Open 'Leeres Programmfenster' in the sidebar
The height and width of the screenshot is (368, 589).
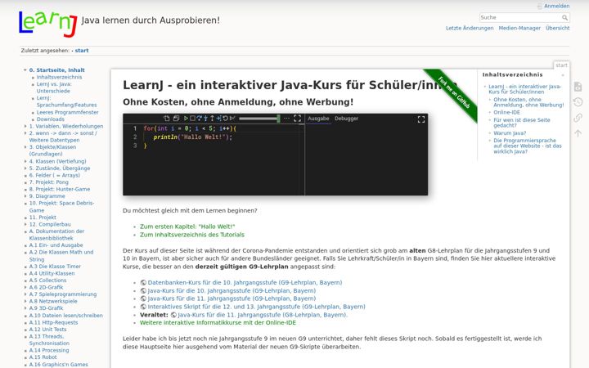click(68, 112)
